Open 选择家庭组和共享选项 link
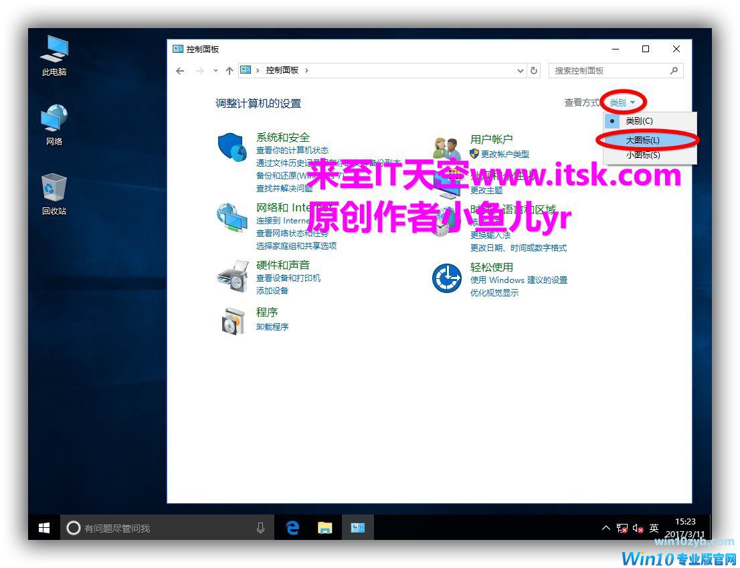Screen dimensions: 740x568 pyautogui.click(x=296, y=246)
